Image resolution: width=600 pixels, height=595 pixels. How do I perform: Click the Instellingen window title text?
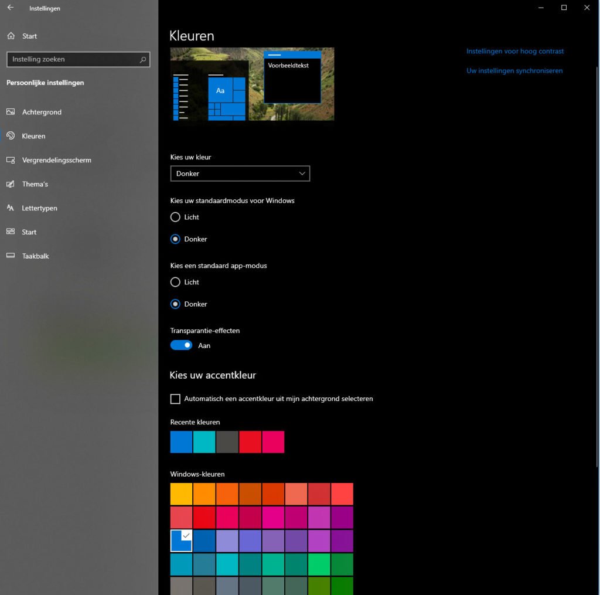[45, 8]
